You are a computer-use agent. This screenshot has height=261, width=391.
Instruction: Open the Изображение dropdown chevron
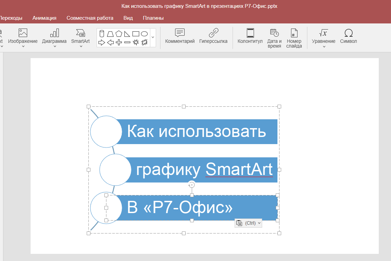coord(23,46)
